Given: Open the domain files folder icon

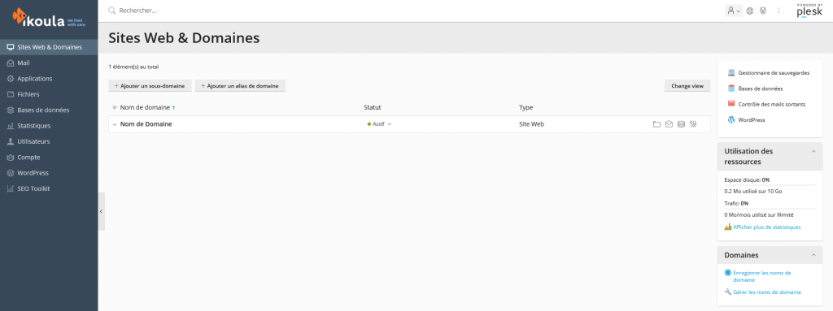Looking at the screenshot, I should pos(656,124).
